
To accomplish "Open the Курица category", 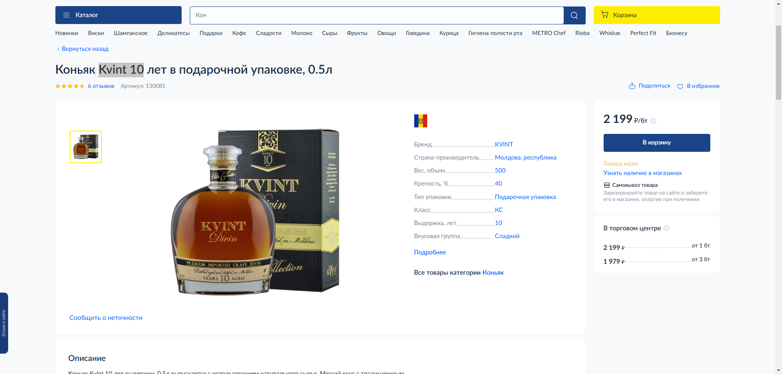I will [x=449, y=33].
